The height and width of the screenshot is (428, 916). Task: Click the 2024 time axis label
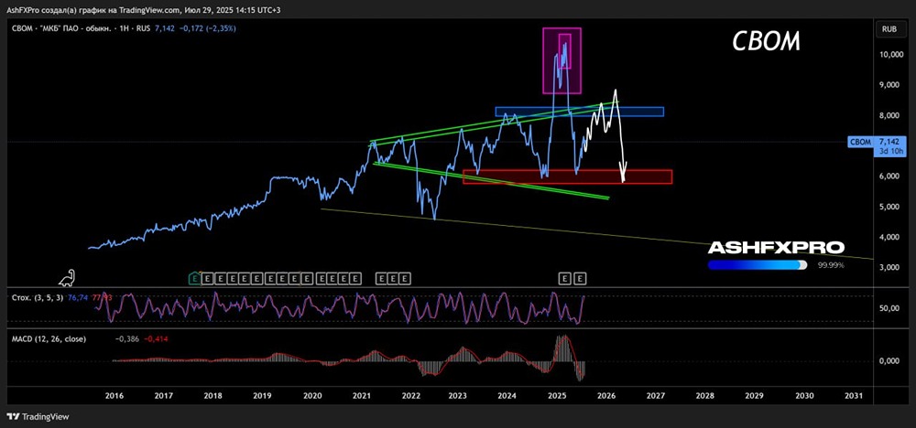point(507,395)
